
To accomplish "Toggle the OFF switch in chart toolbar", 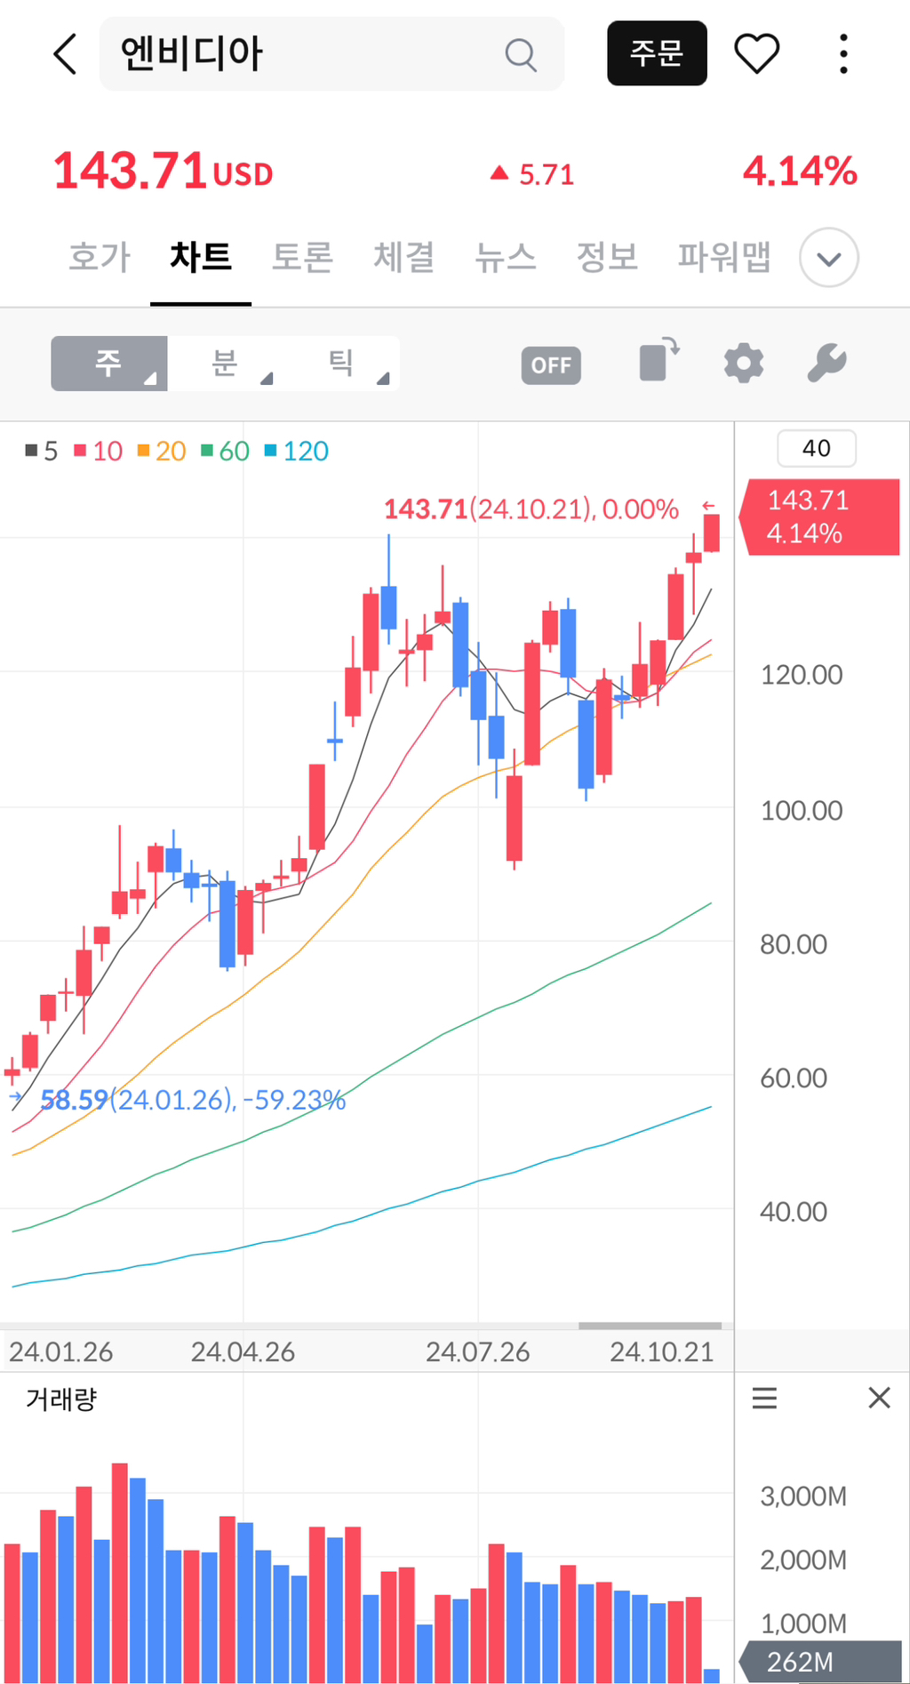I will (x=551, y=365).
